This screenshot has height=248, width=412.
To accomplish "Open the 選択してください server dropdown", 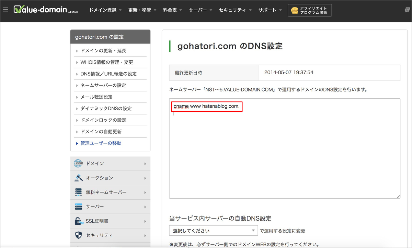I will tap(214, 231).
